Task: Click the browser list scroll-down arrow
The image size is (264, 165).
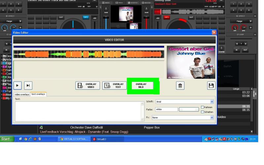Action: point(252,132)
